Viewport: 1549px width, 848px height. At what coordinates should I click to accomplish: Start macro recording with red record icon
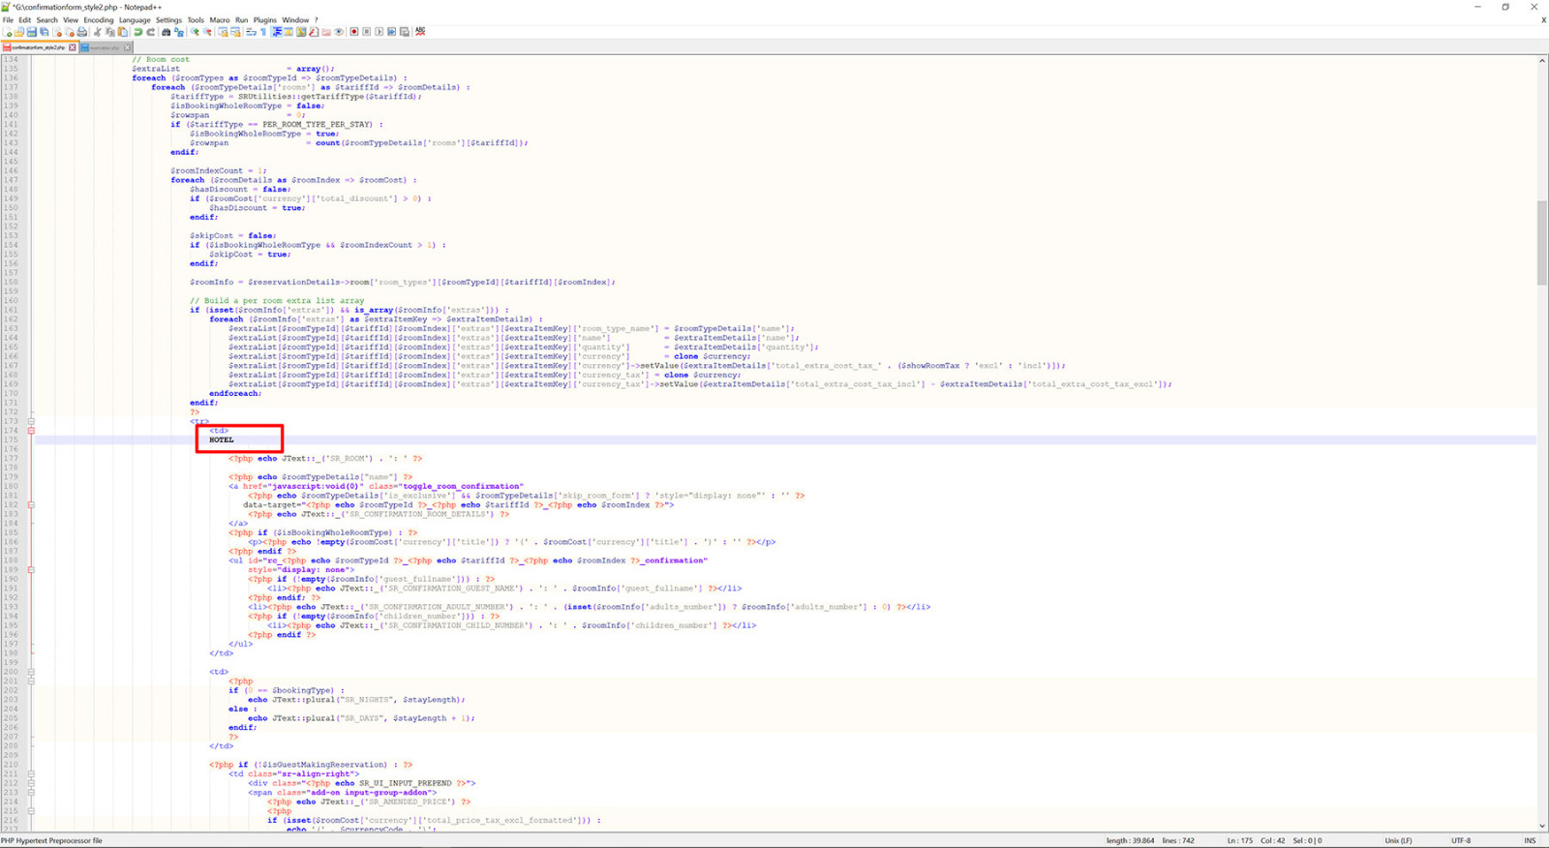pos(354,32)
